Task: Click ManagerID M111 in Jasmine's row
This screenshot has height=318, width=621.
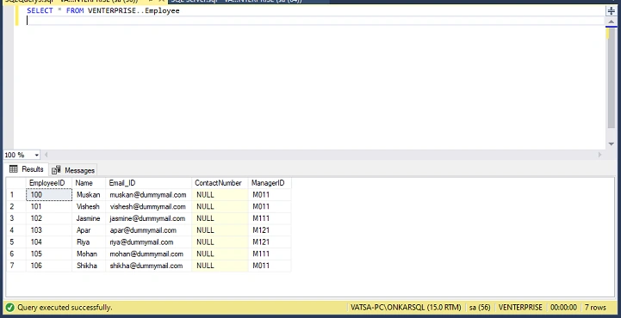Action: pyautogui.click(x=270, y=218)
